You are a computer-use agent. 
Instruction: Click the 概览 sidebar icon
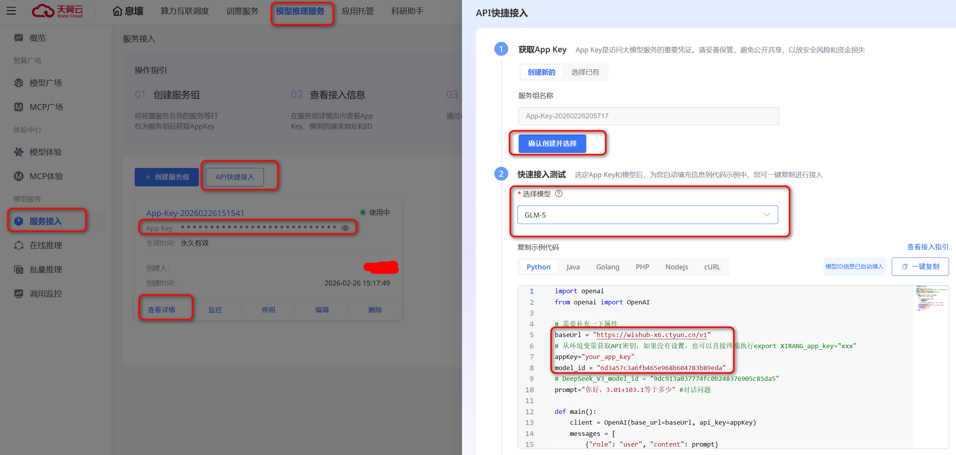pos(18,38)
